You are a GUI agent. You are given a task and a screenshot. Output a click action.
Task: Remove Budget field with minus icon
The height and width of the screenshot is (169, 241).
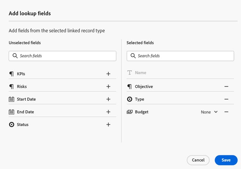coord(226,112)
